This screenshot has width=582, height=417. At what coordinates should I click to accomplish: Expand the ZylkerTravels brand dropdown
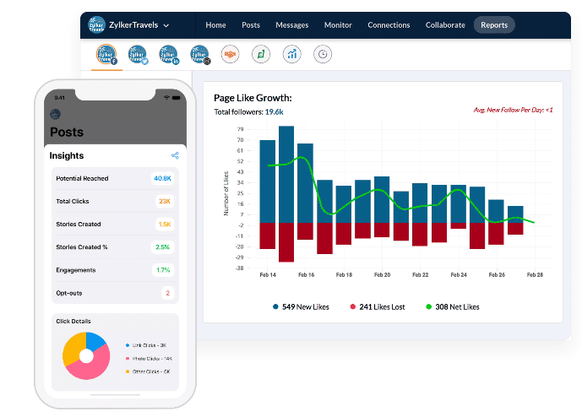[166, 25]
